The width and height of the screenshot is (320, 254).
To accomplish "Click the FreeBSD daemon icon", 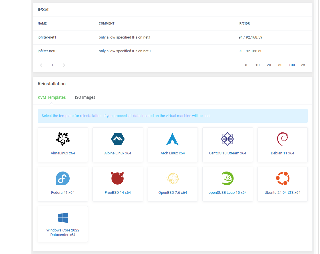I will 118,178.
